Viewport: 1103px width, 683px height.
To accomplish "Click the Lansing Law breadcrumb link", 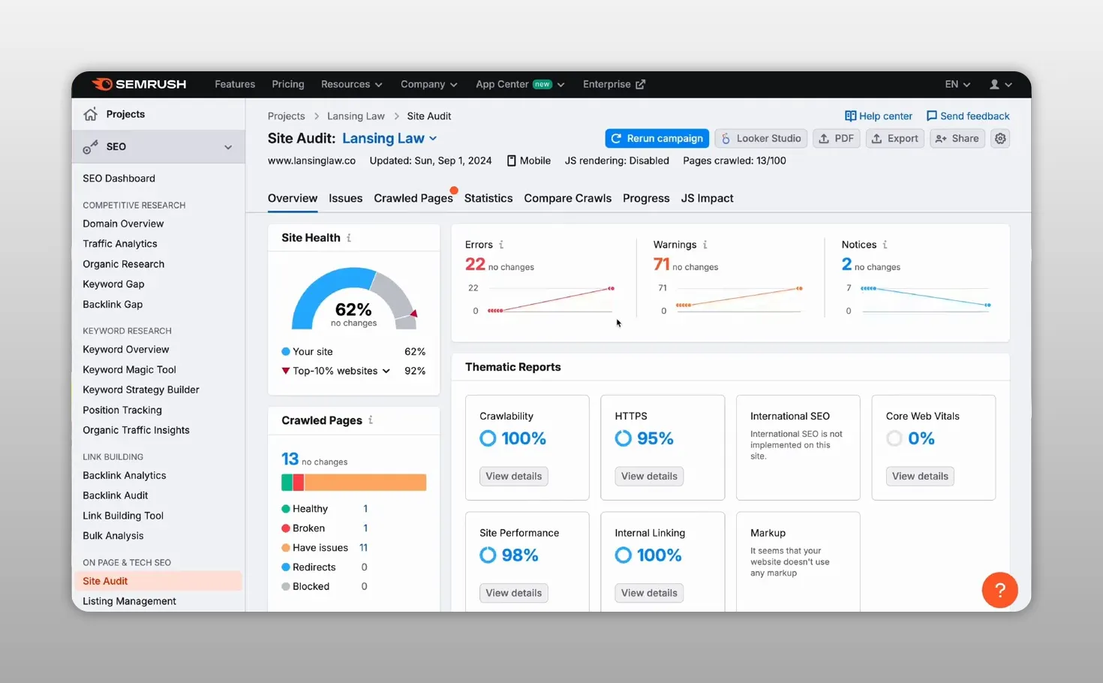I will click(x=356, y=116).
